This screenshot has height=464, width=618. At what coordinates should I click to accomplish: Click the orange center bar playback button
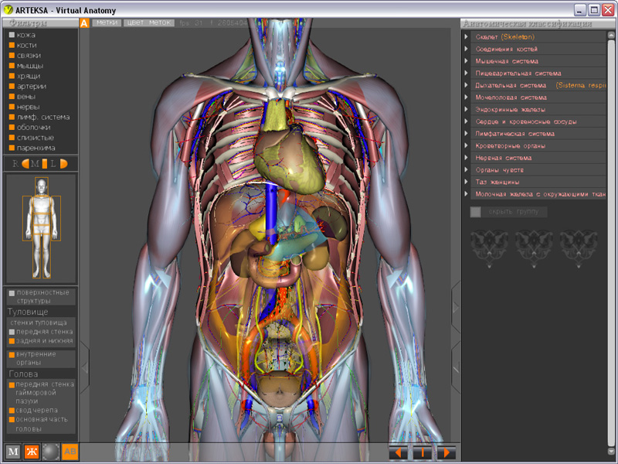[422, 452]
